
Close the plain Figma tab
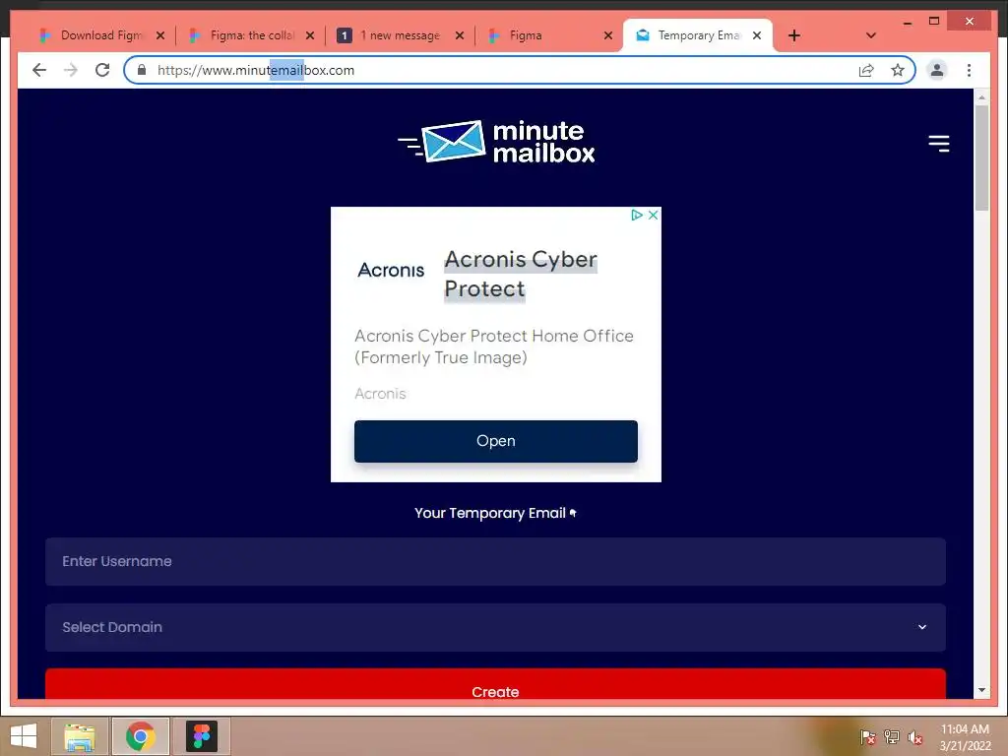[608, 35]
